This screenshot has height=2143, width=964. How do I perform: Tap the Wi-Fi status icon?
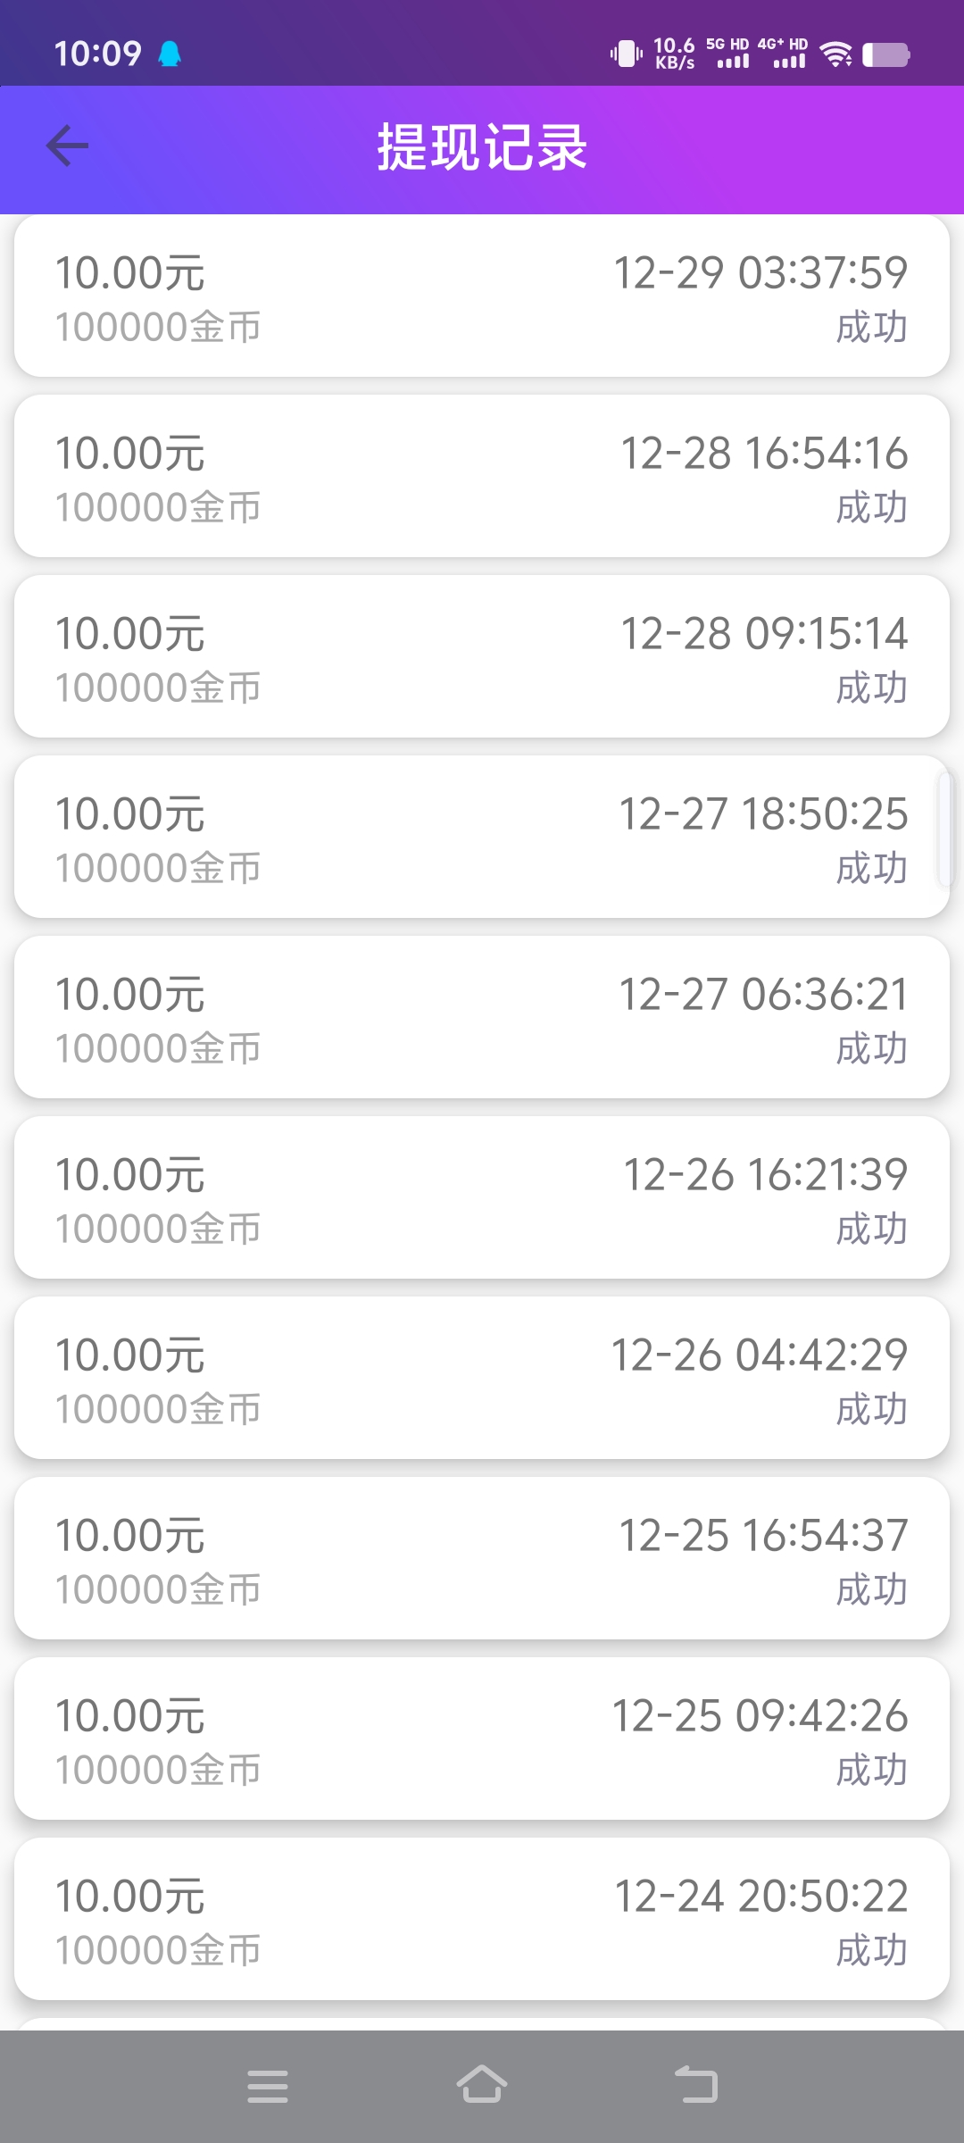pyautogui.click(x=835, y=54)
